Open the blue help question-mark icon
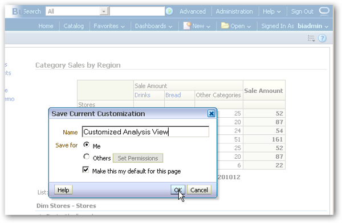The height and width of the screenshot is (223, 342). tap(322, 38)
